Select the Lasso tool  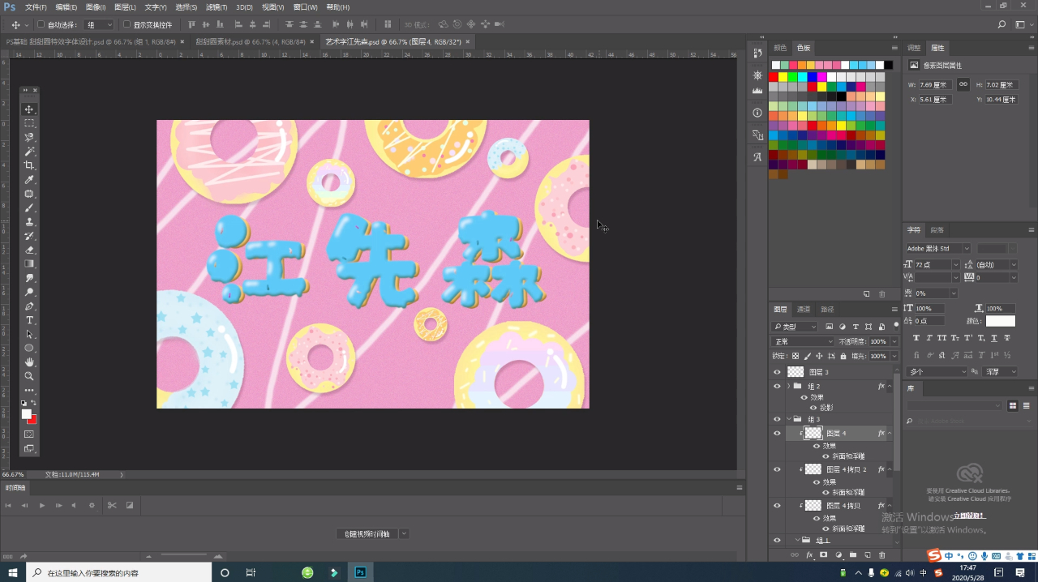(x=29, y=137)
